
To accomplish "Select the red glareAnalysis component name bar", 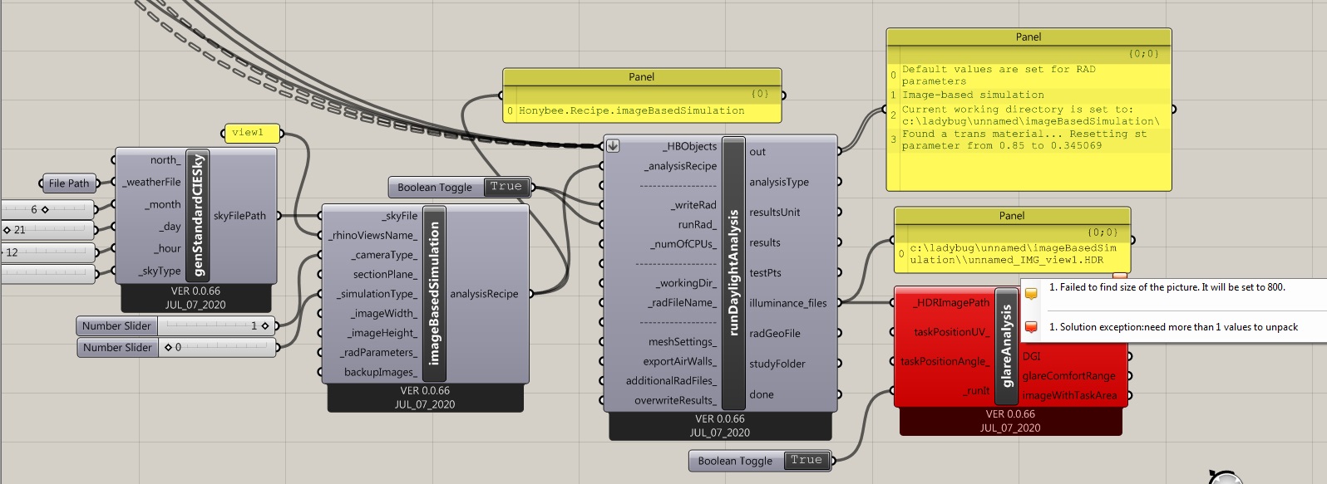I will click(x=1006, y=345).
